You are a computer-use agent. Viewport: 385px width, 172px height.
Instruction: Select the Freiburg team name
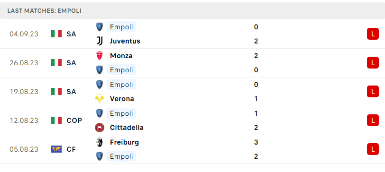click(125, 142)
